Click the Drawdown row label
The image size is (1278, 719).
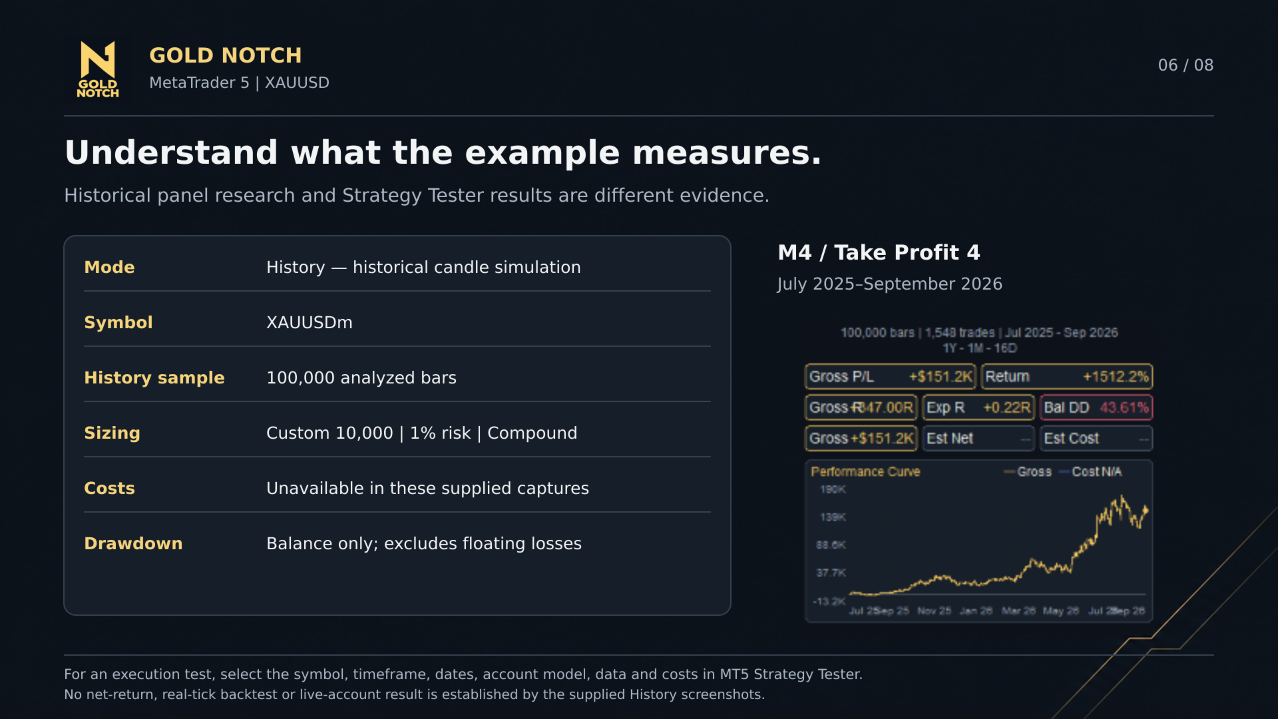tap(133, 543)
